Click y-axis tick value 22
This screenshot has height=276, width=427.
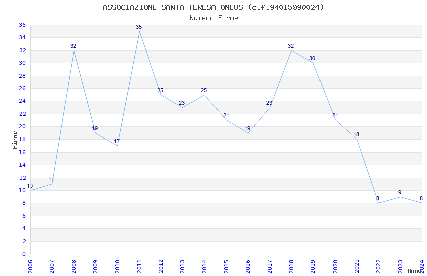pyautogui.click(x=22, y=114)
